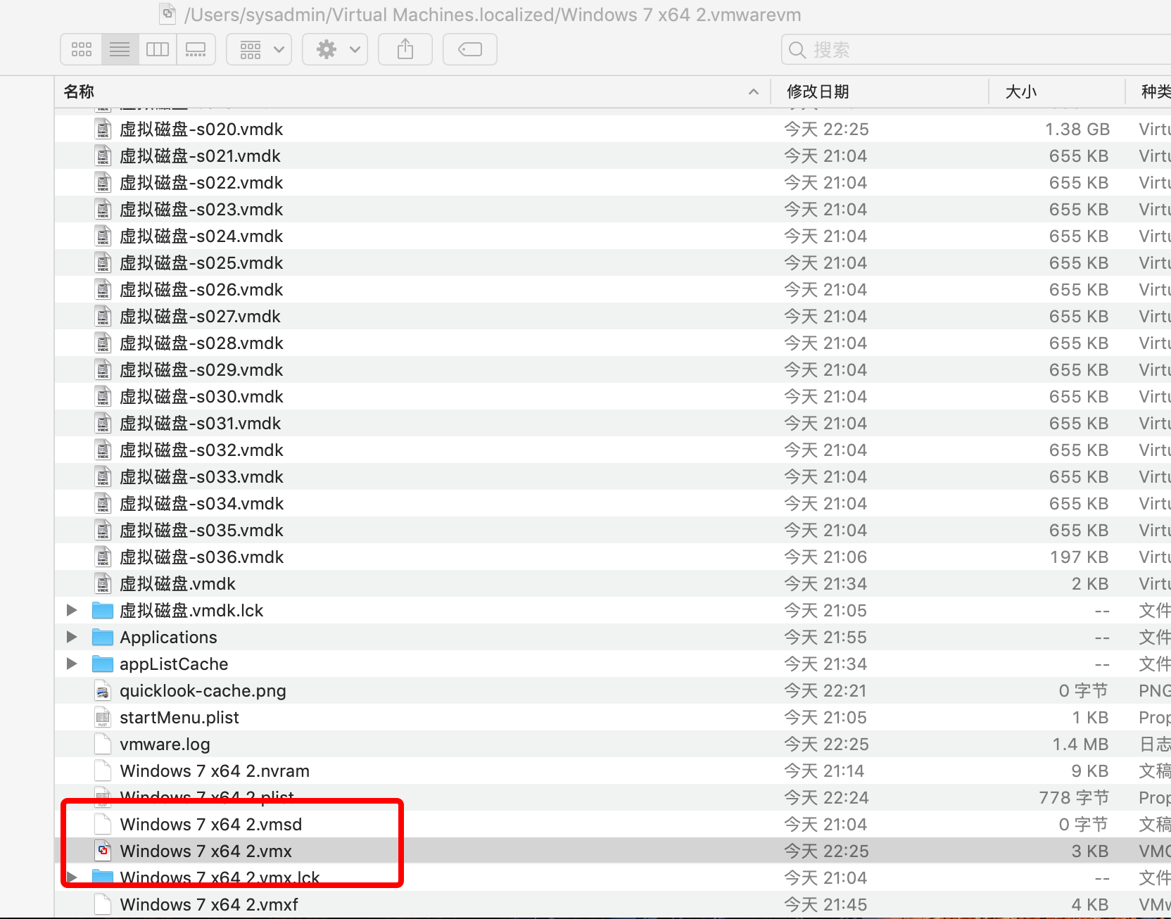Click the quicklook-cache.png file icon
This screenshot has height=919, width=1171.
(x=103, y=690)
